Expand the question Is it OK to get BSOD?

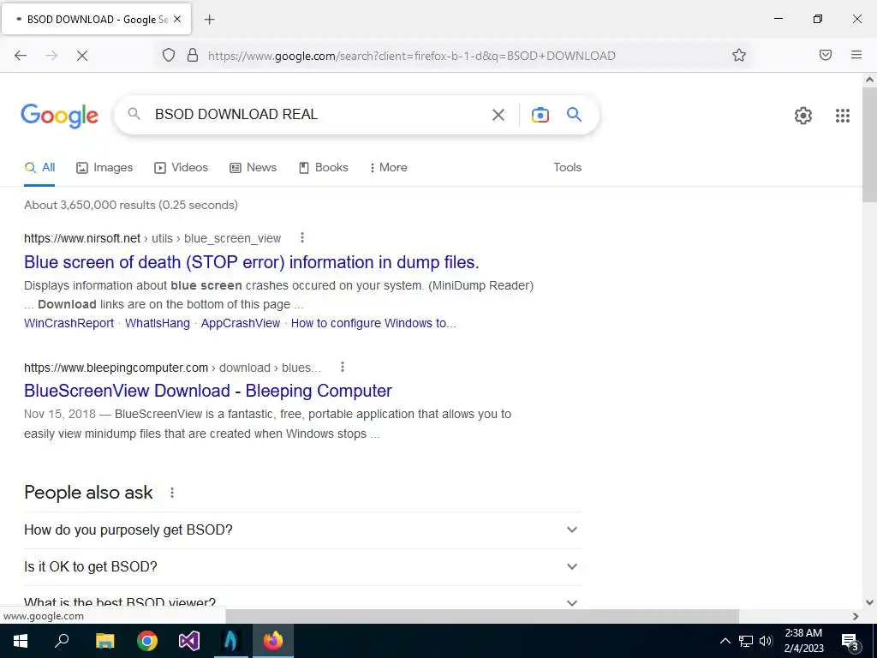[x=302, y=567]
